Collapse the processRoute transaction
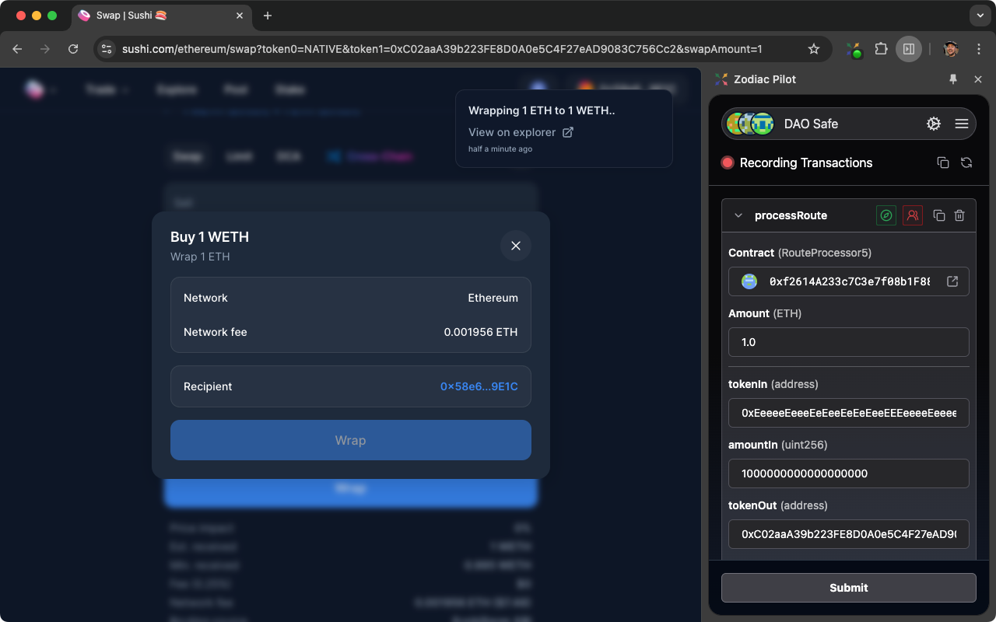This screenshot has width=996, height=622. click(739, 215)
